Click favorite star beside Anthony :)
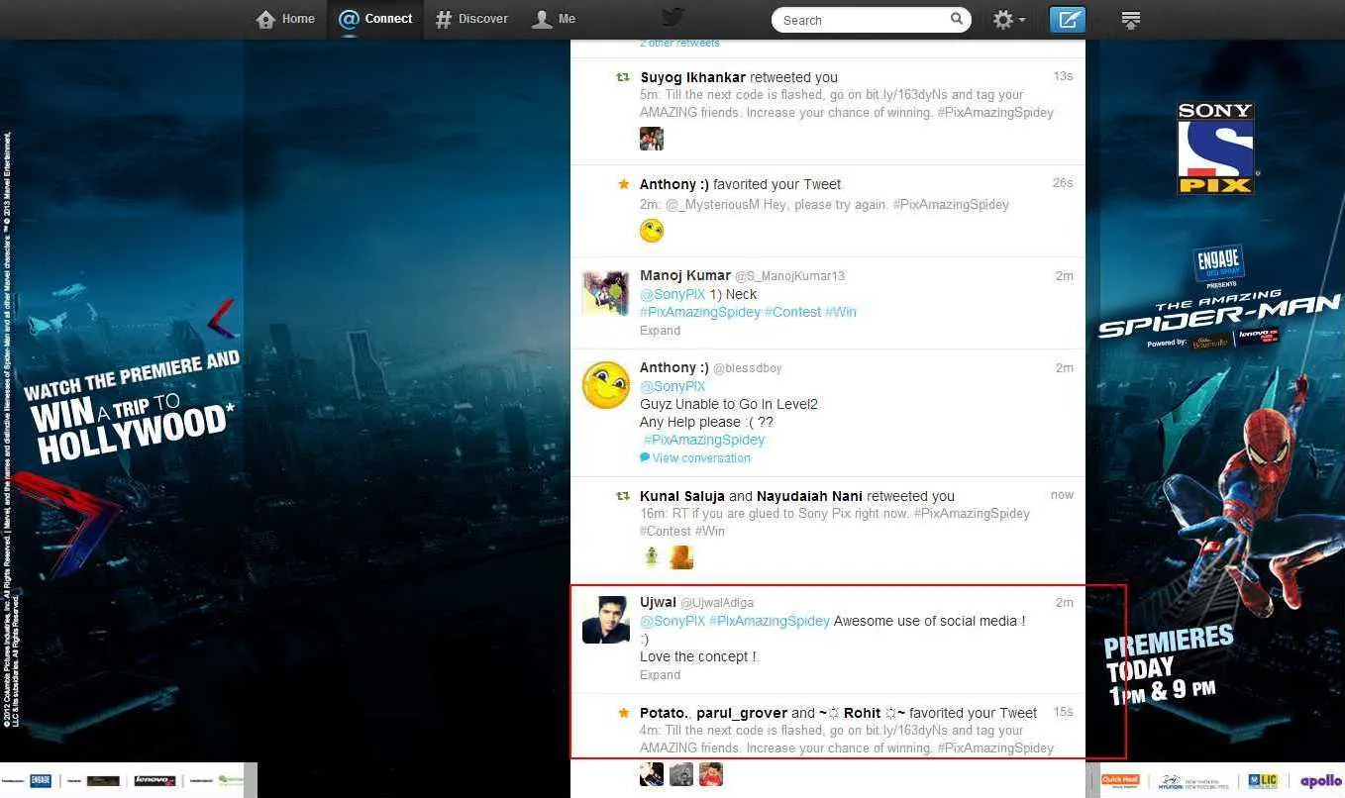The image size is (1345, 798). pos(624,184)
